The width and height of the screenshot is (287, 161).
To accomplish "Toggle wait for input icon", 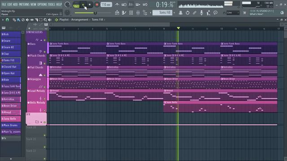I will 124,4.
